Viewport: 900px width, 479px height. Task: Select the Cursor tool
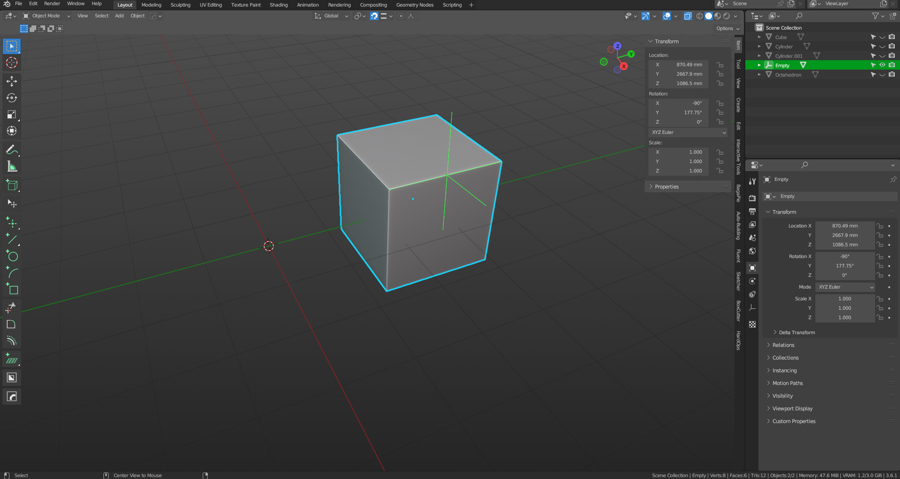point(12,63)
